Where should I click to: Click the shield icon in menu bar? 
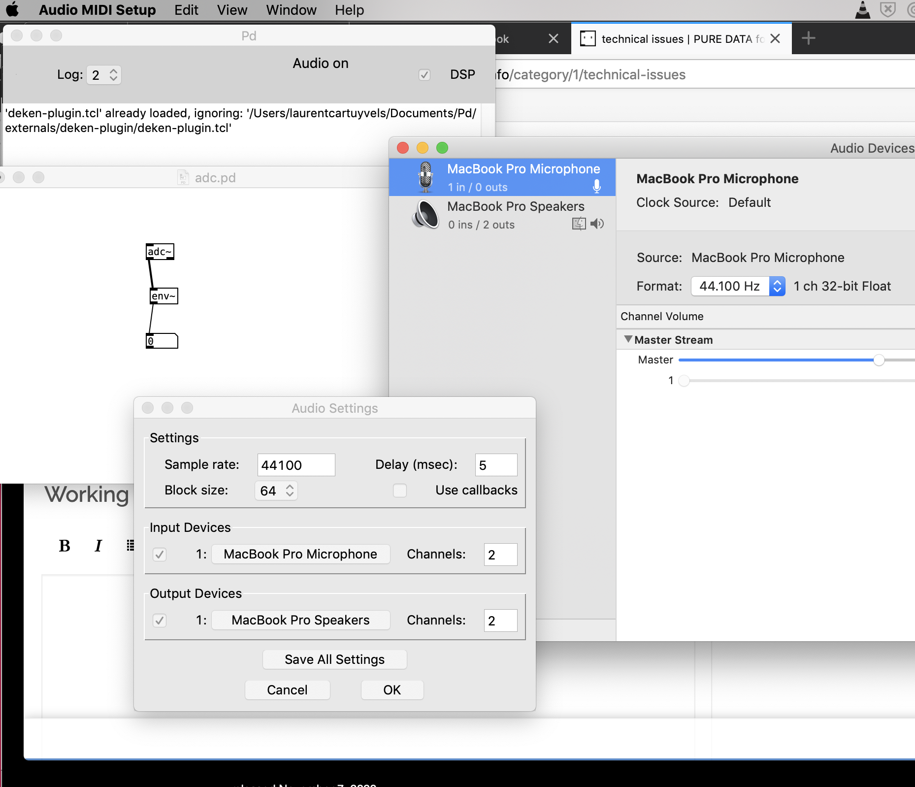tap(888, 9)
